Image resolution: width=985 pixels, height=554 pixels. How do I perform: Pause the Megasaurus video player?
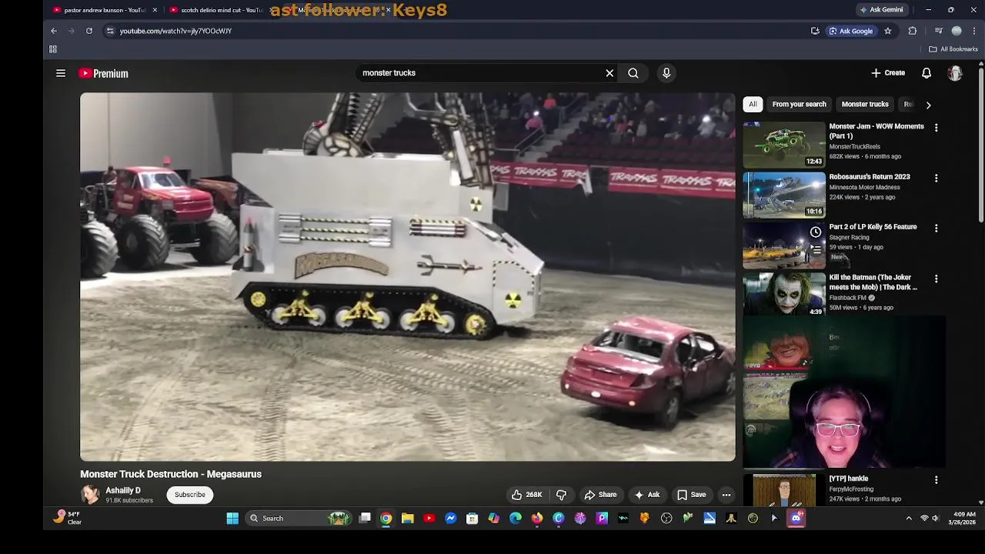408,277
